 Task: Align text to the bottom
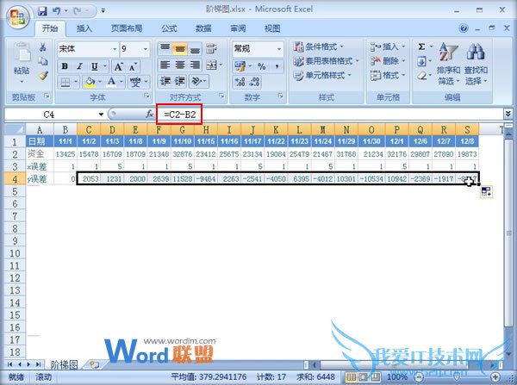pyautogui.click(x=195, y=49)
